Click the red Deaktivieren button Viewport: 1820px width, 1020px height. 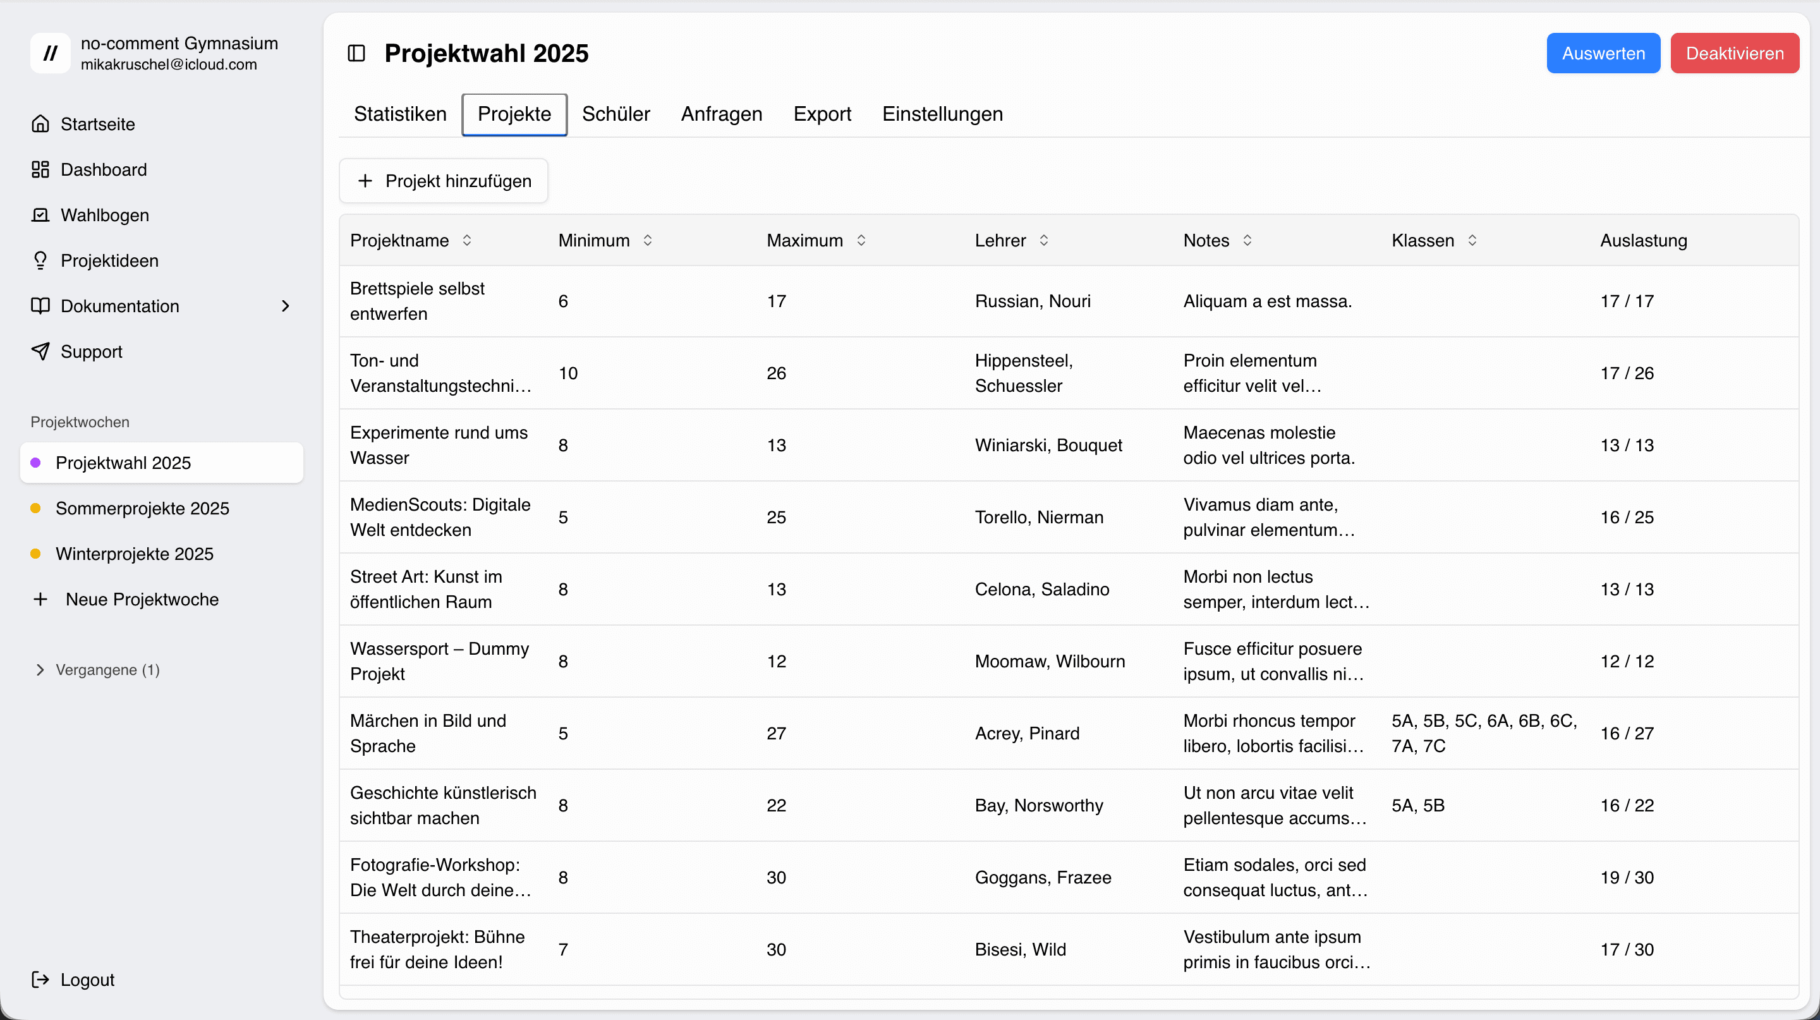(1735, 53)
